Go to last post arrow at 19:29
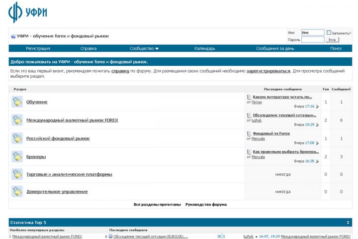 click(317, 125)
